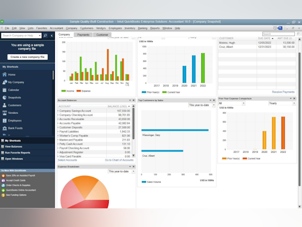Open Vendors shortcut icon

coord(5,112)
